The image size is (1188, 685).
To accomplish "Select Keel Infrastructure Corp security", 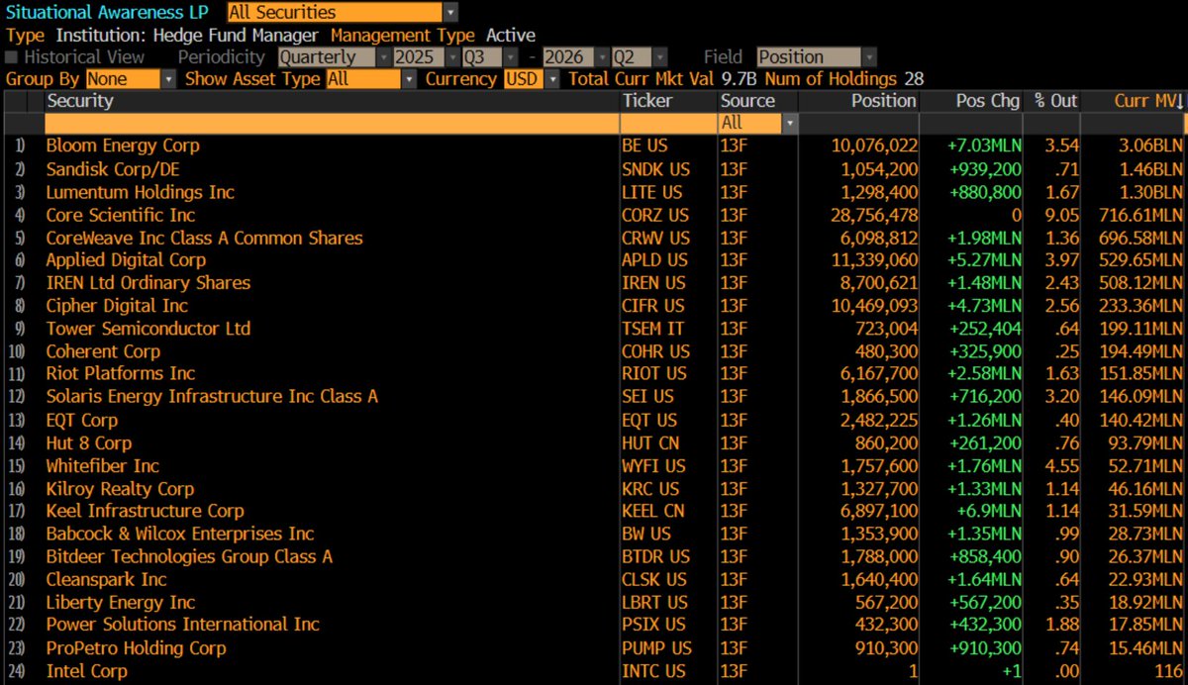I will [145, 511].
